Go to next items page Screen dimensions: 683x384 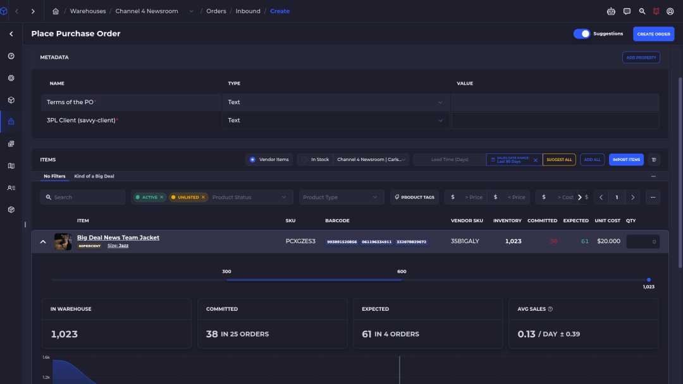[633, 198]
